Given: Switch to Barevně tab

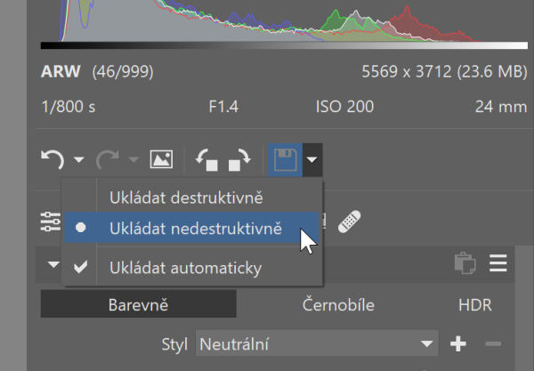Looking at the screenshot, I should pyautogui.click(x=139, y=304).
